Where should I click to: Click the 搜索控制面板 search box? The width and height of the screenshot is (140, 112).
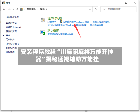118,9
